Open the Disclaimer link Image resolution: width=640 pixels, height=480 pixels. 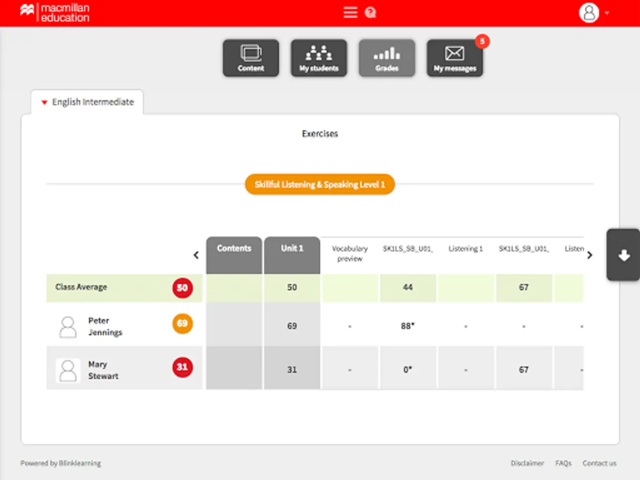tap(527, 463)
